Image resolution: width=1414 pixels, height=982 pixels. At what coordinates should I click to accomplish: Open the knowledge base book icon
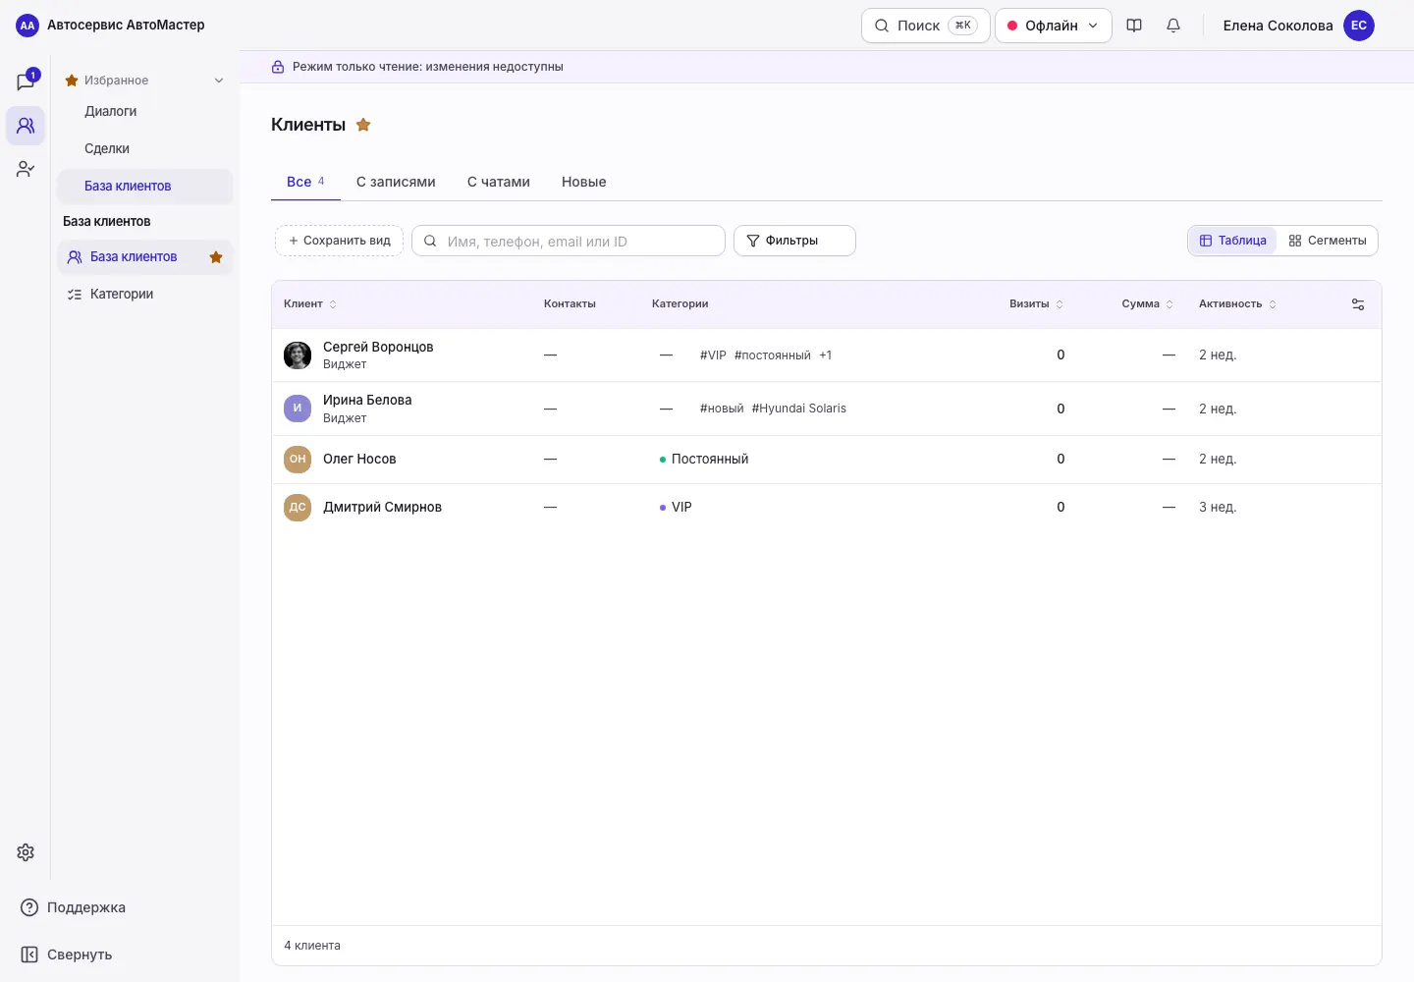[x=1134, y=26]
